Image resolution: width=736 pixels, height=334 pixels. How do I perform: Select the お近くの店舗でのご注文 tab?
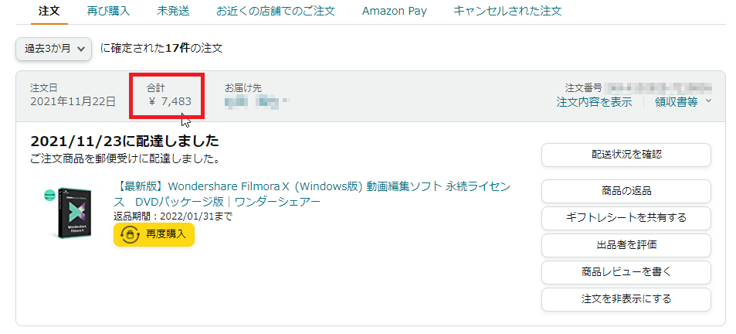point(276,11)
